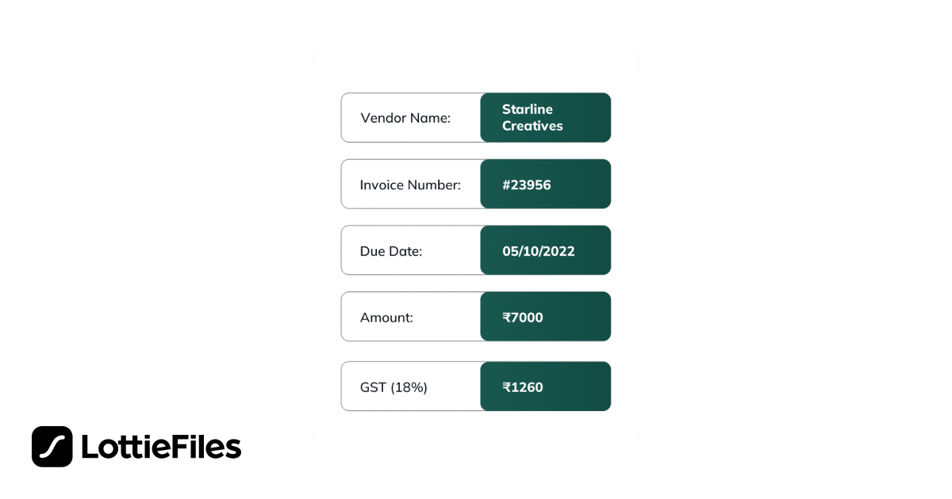Click the LottieFiles wordmark text
The width and height of the screenshot is (952, 499).
(x=161, y=448)
